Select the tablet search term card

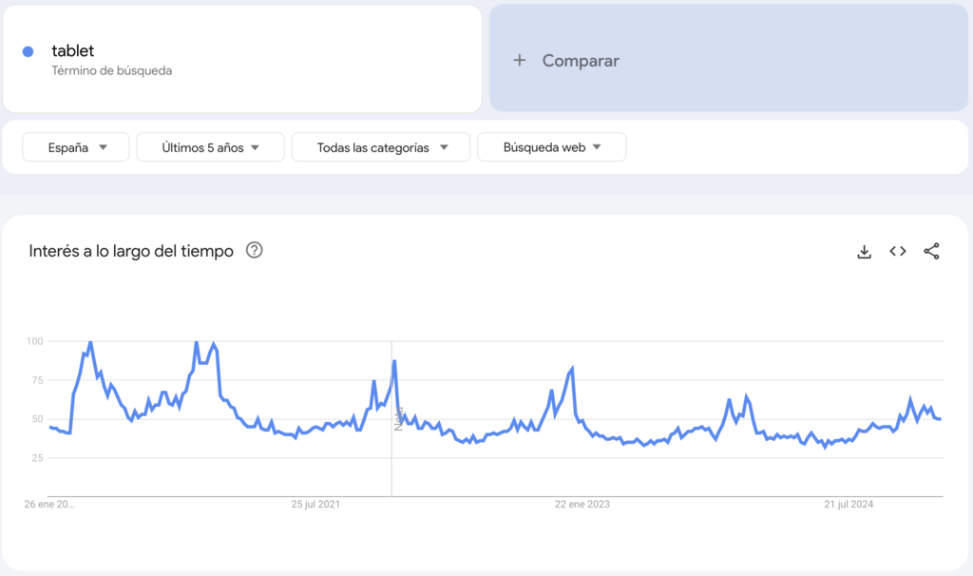[x=242, y=57]
